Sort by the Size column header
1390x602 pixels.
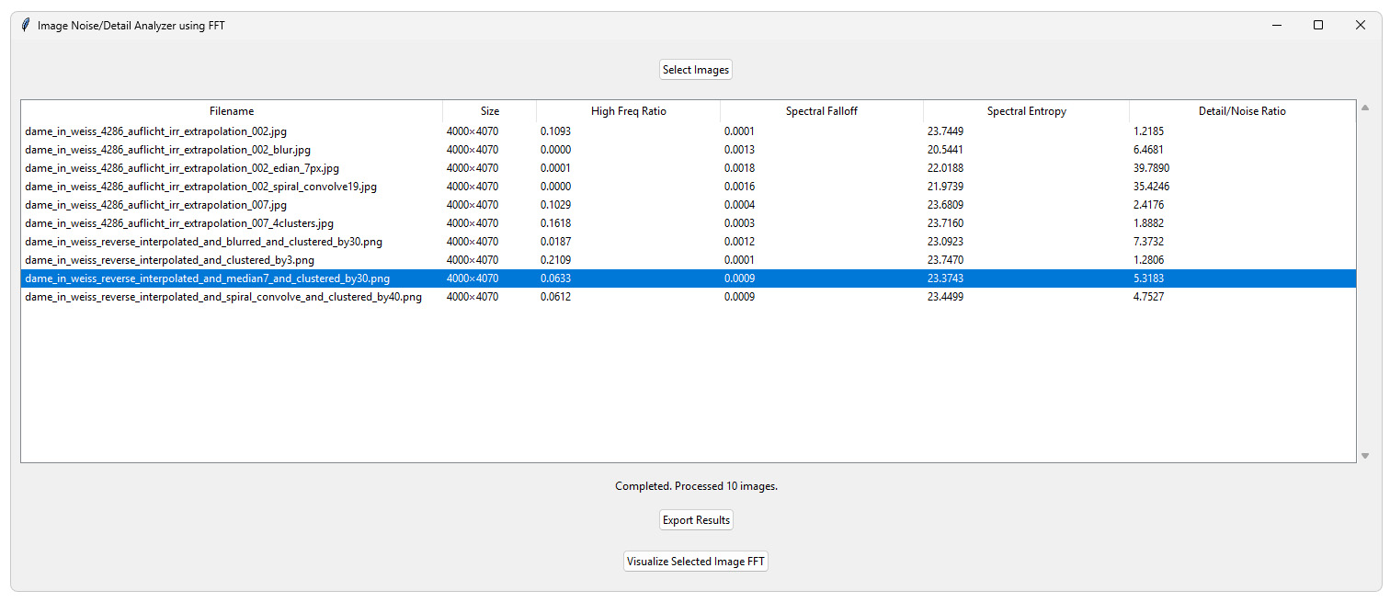pyautogui.click(x=489, y=111)
